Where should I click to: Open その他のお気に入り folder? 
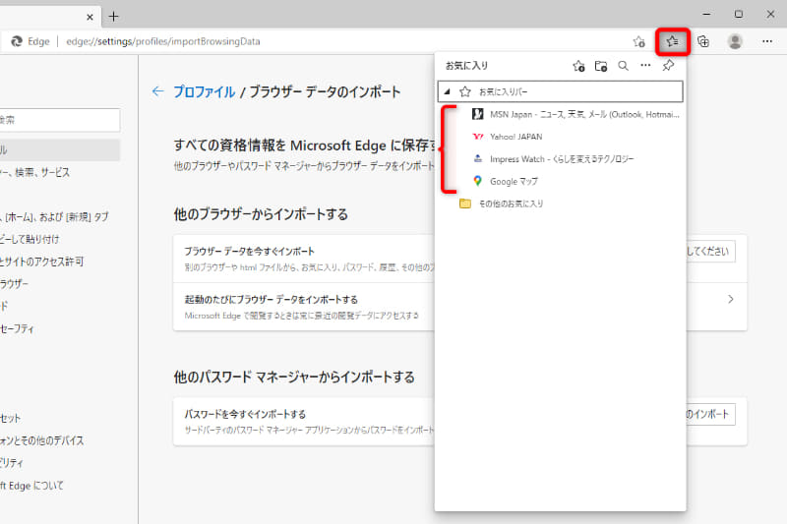pos(502,204)
